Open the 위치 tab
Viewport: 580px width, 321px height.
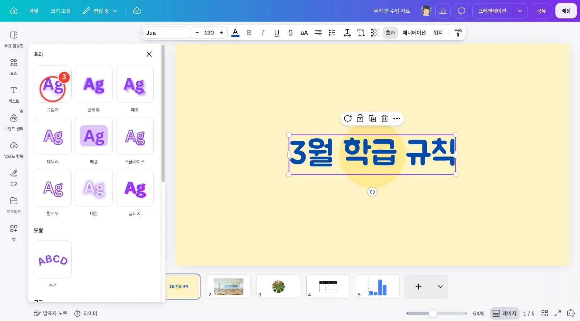438,33
